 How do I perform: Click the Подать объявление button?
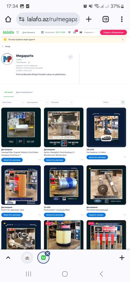[113, 32]
